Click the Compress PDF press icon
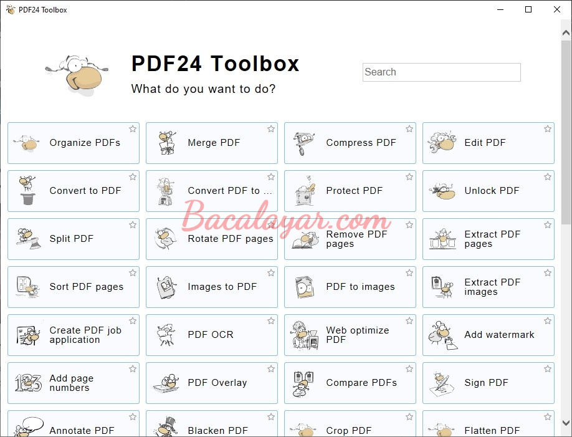This screenshot has height=437, width=572. pyautogui.click(x=304, y=143)
